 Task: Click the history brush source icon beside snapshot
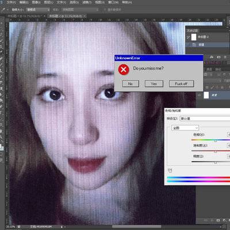188,37
